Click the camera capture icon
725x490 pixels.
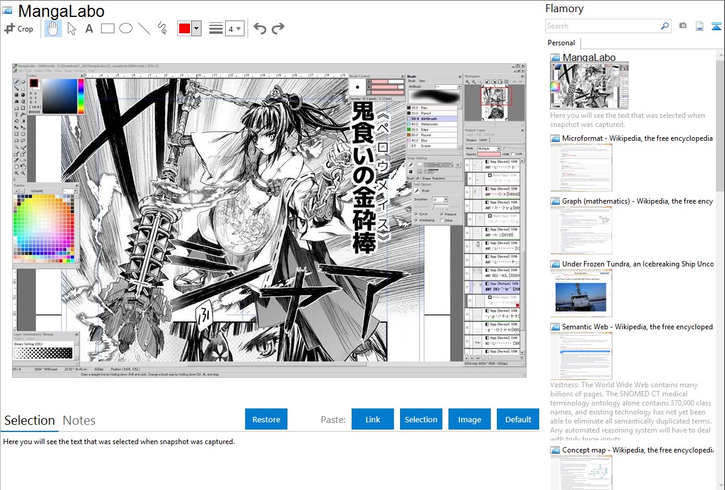coord(683,26)
